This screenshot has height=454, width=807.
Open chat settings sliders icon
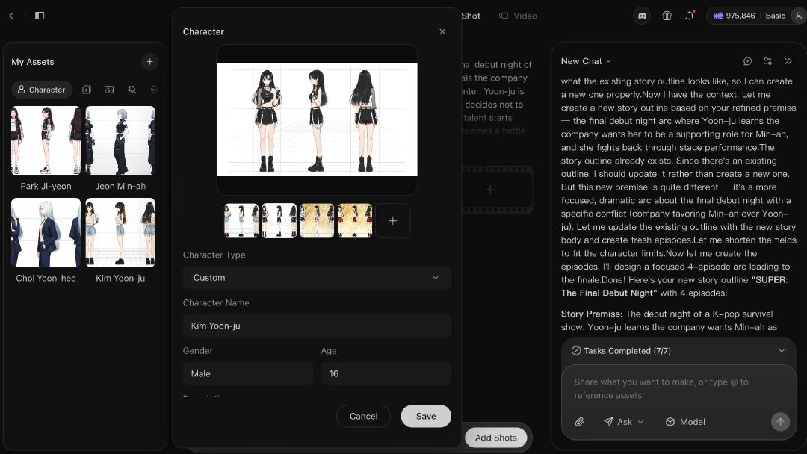click(768, 61)
